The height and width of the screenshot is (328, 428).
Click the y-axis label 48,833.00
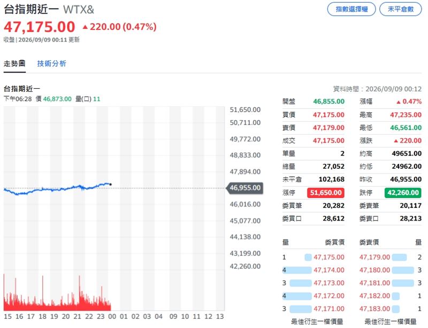pyautogui.click(x=245, y=155)
